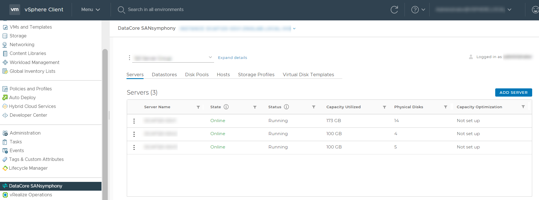Filter the Server Name column
This screenshot has width=539, height=200.
pyautogui.click(x=198, y=107)
